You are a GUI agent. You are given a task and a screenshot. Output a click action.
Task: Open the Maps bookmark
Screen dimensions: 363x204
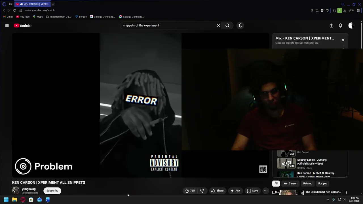(x=38, y=17)
